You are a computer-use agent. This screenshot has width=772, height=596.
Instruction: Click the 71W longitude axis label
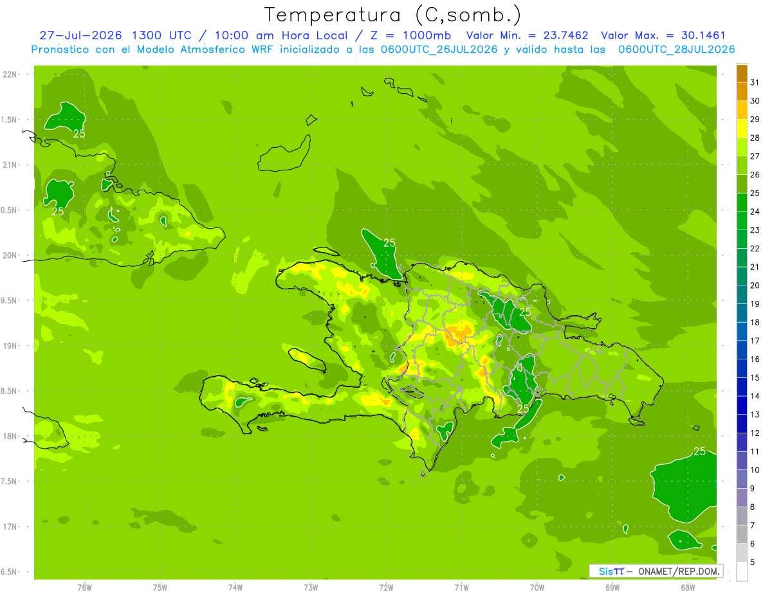coord(461,587)
